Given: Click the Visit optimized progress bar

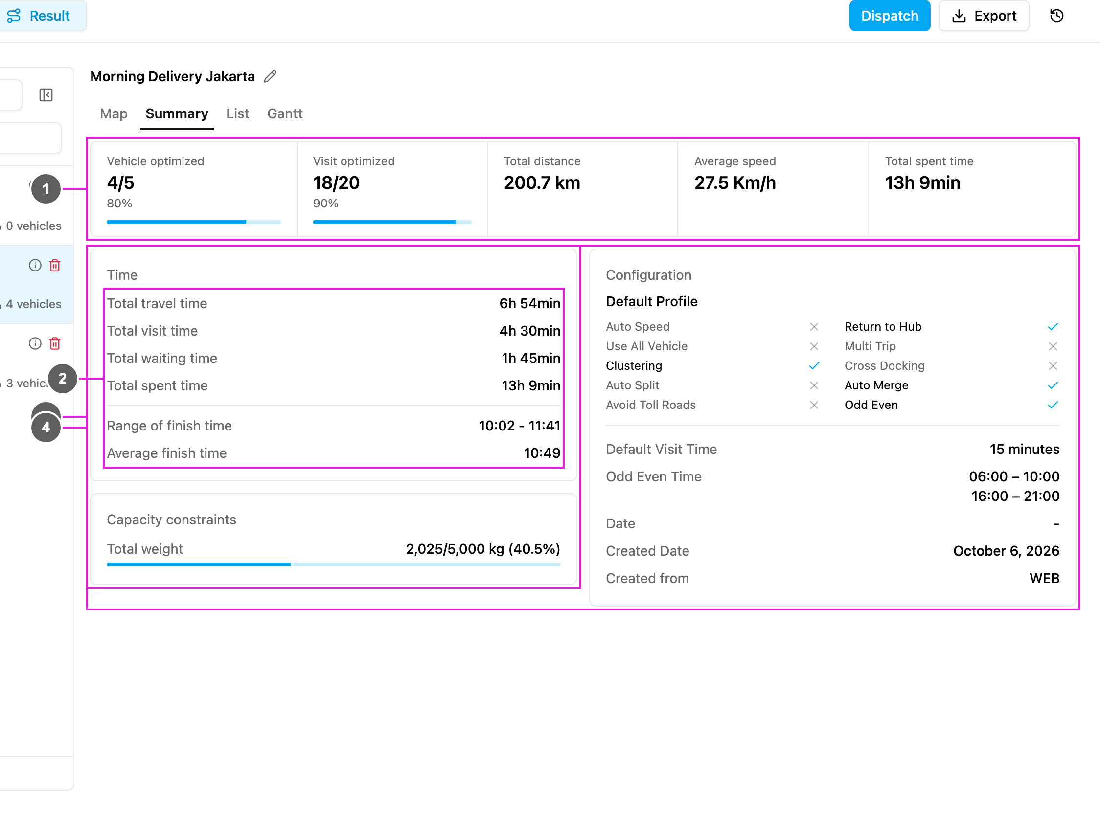Looking at the screenshot, I should [392, 222].
